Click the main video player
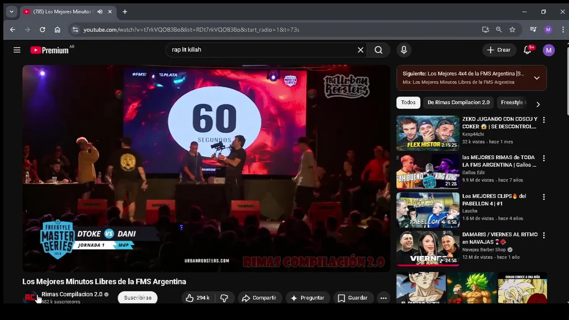This screenshot has width=569, height=320. click(206, 168)
